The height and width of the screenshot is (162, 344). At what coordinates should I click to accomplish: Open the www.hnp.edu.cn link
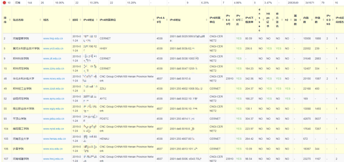coord(53,39)
